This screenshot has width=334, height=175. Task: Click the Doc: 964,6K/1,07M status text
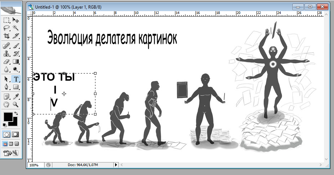click(83, 165)
